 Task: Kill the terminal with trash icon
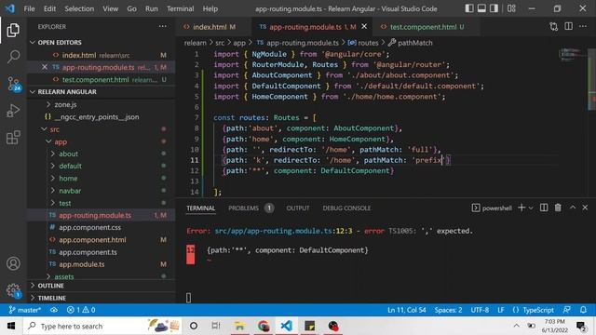click(558, 208)
